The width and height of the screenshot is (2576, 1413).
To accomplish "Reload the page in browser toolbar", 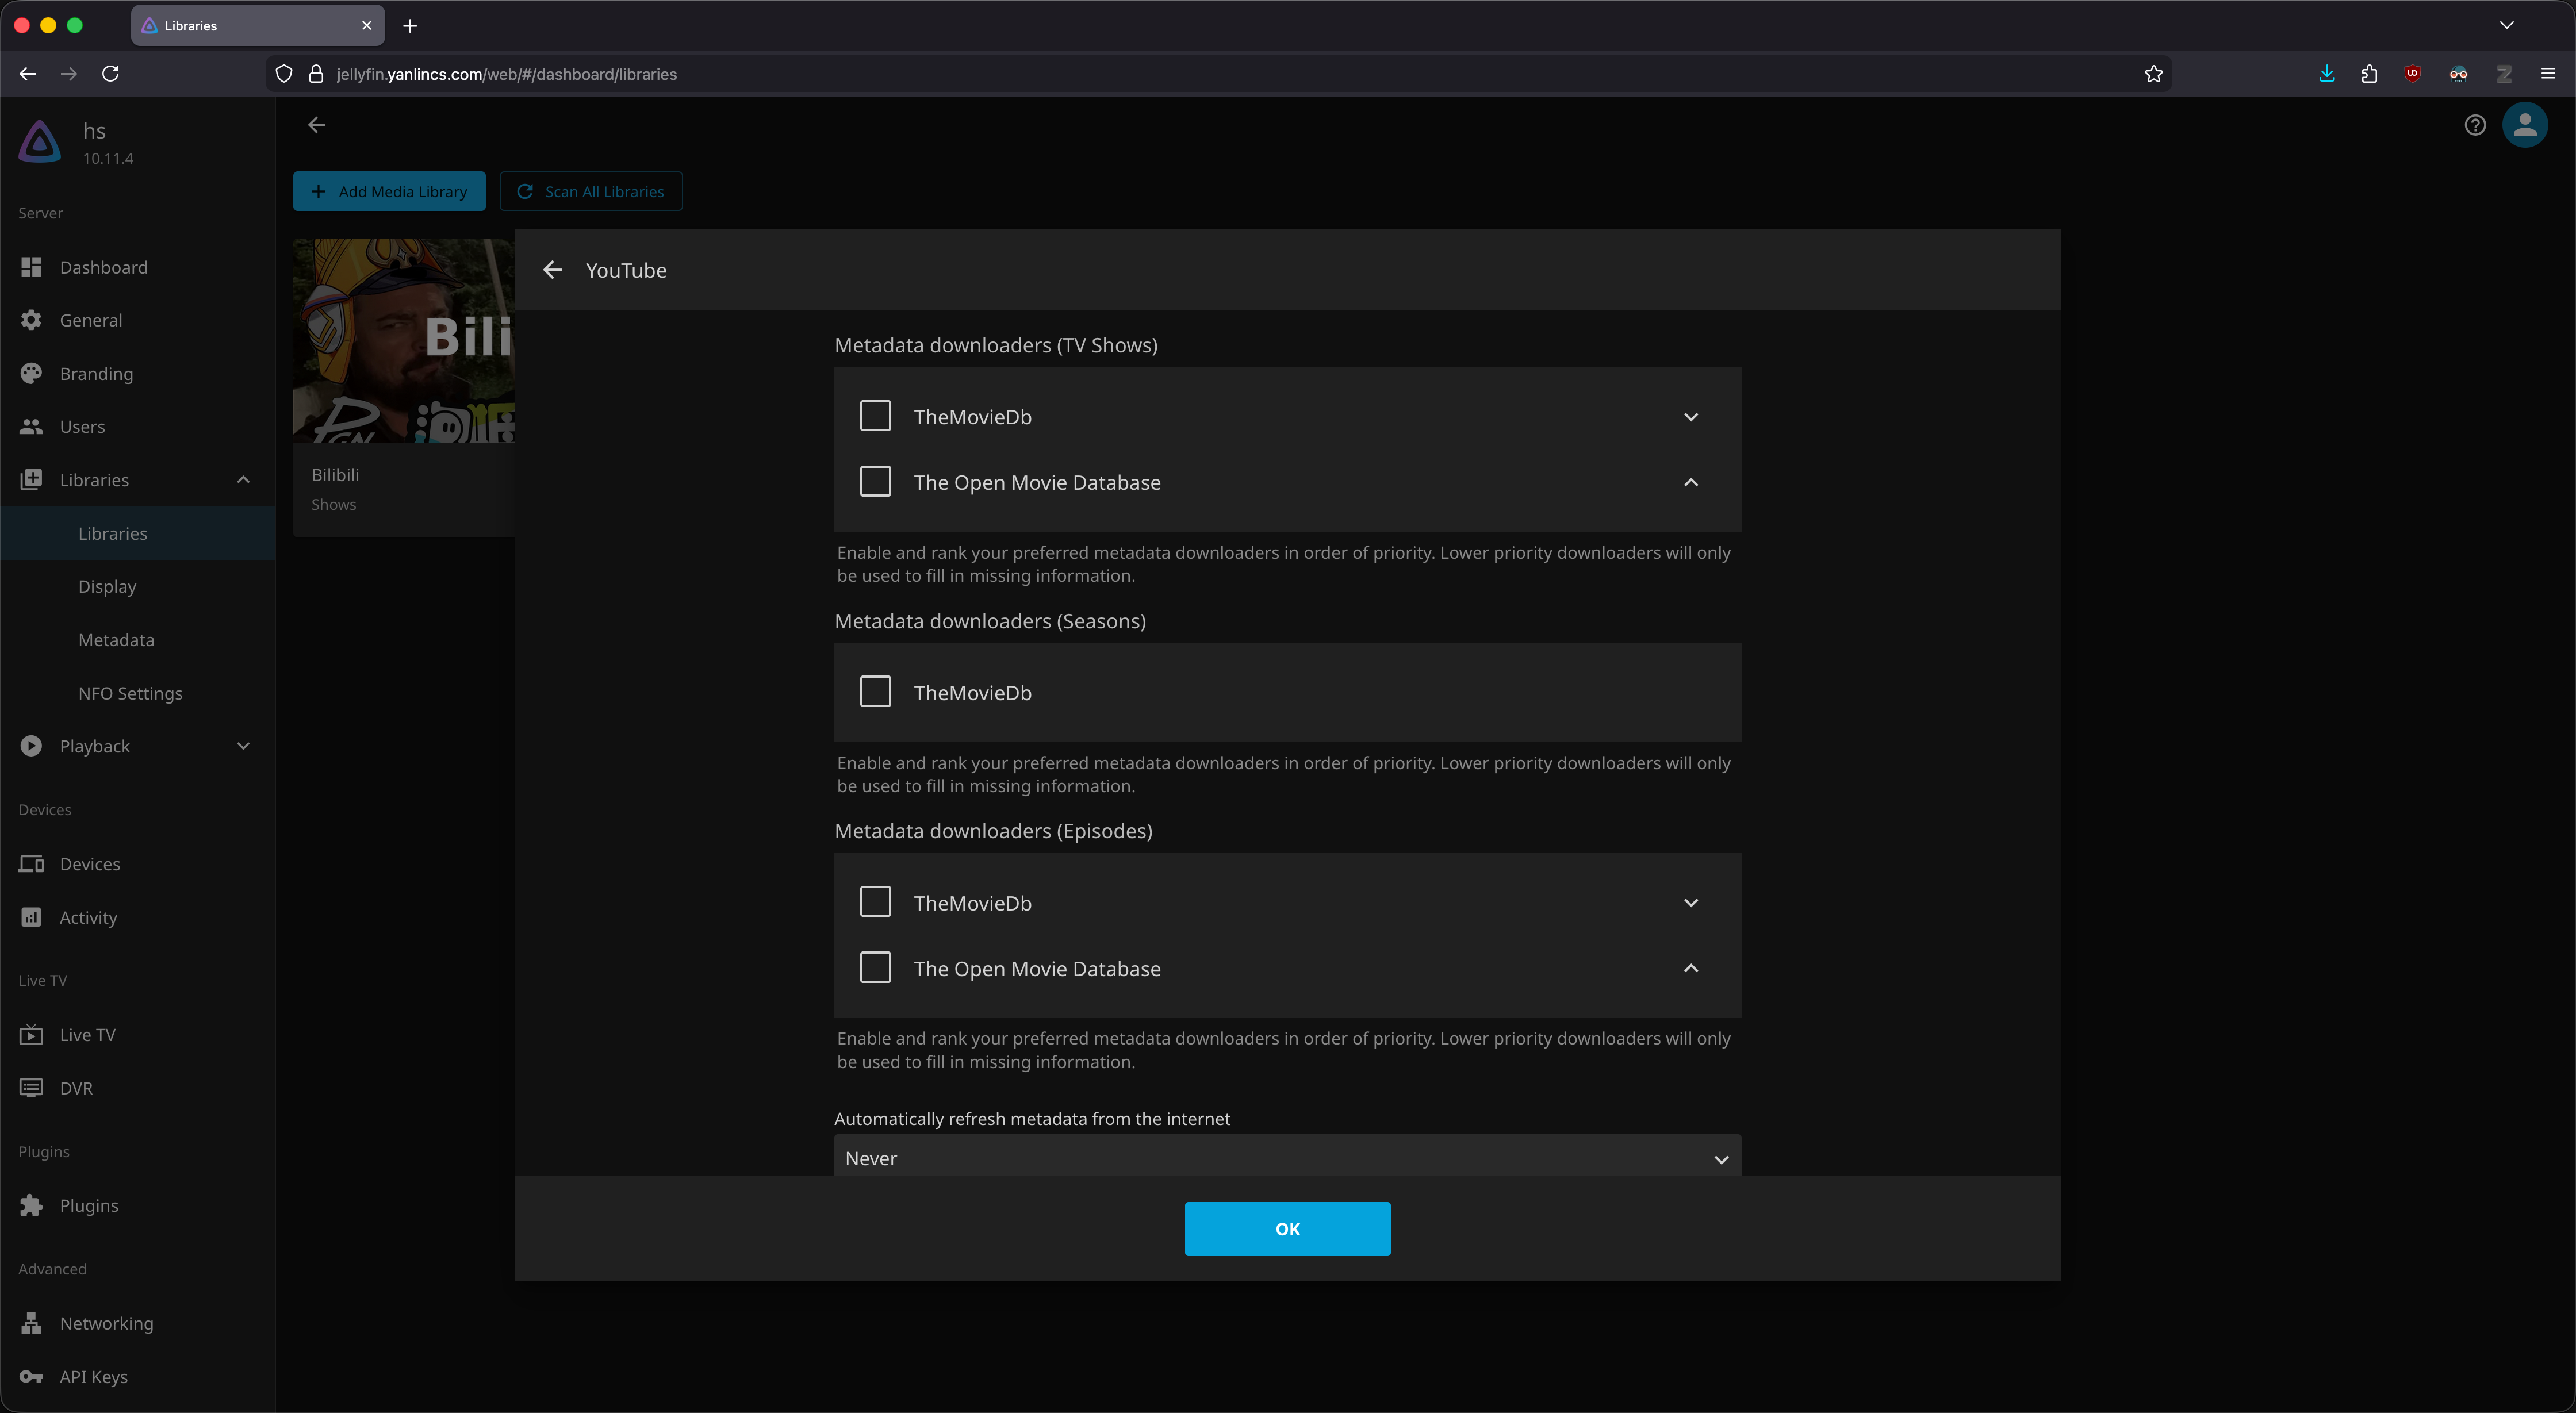I will click(x=111, y=74).
